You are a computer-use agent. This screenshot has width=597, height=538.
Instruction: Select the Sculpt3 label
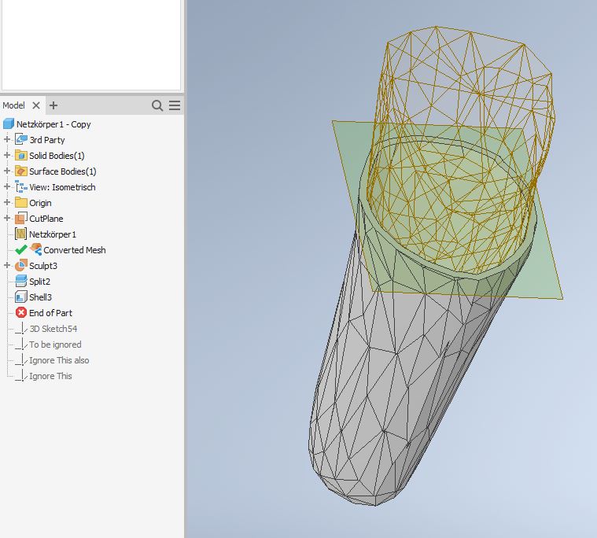coord(43,266)
